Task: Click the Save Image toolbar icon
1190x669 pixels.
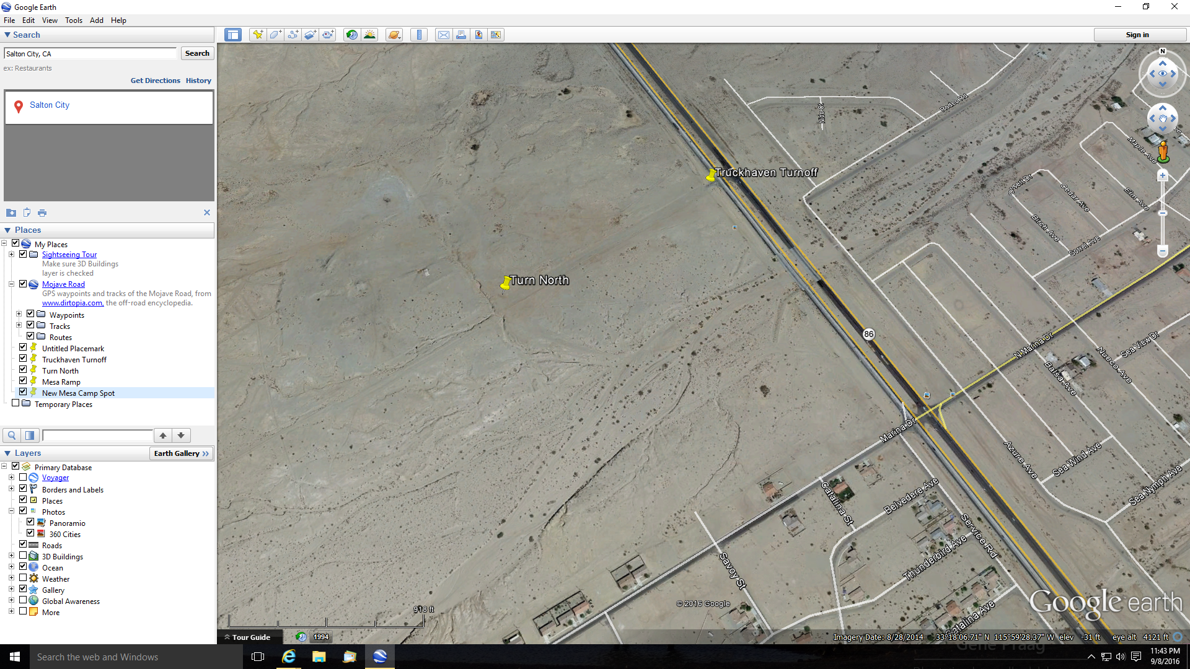Action: tap(478, 35)
